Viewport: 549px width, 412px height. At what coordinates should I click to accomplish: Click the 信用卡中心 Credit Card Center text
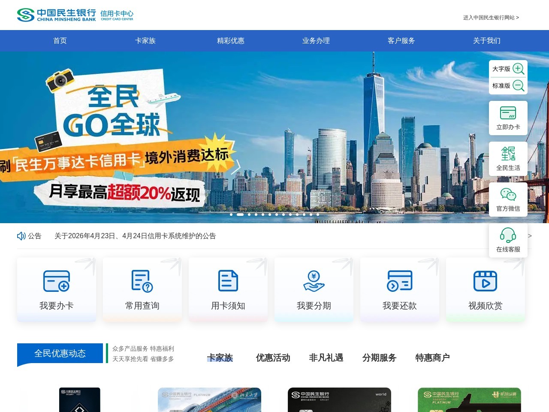click(x=117, y=15)
